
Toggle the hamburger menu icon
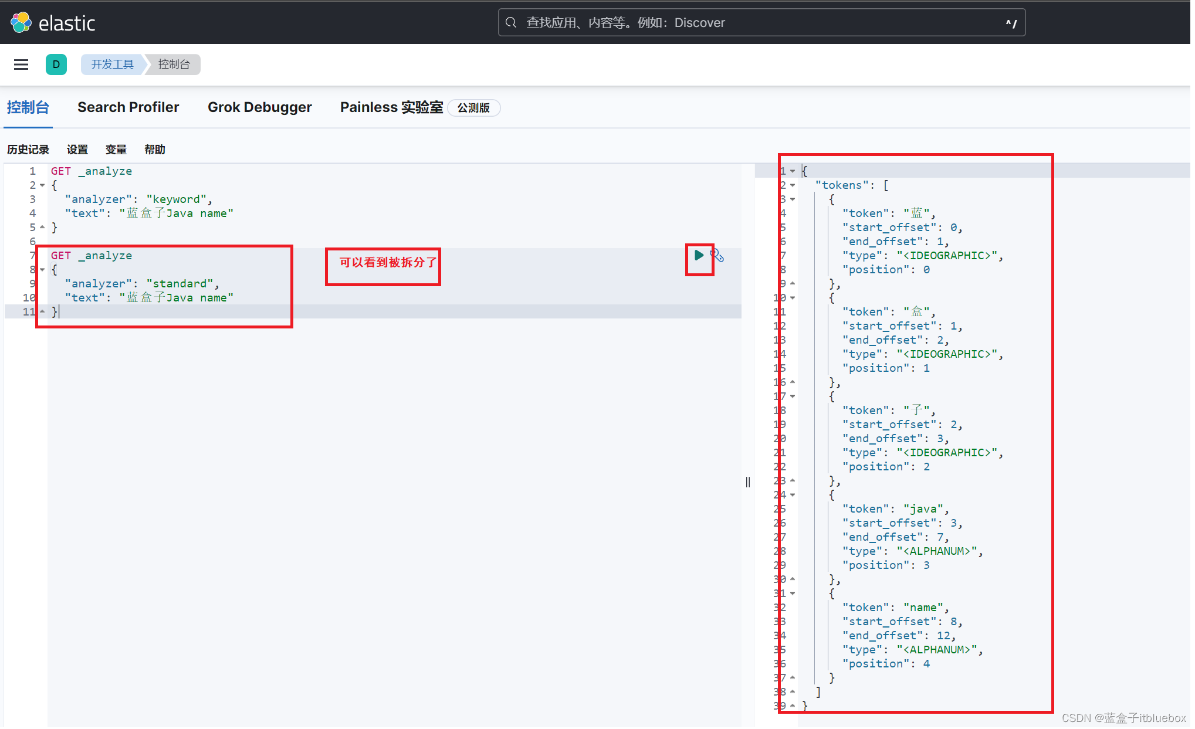(21, 64)
